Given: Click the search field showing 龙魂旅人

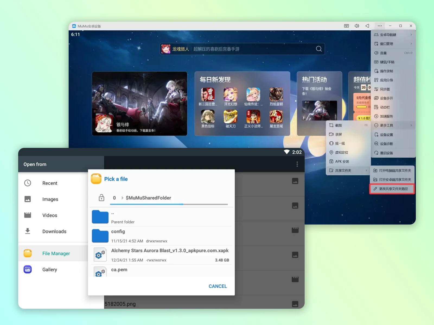Looking at the screenshot, I should coord(242,49).
